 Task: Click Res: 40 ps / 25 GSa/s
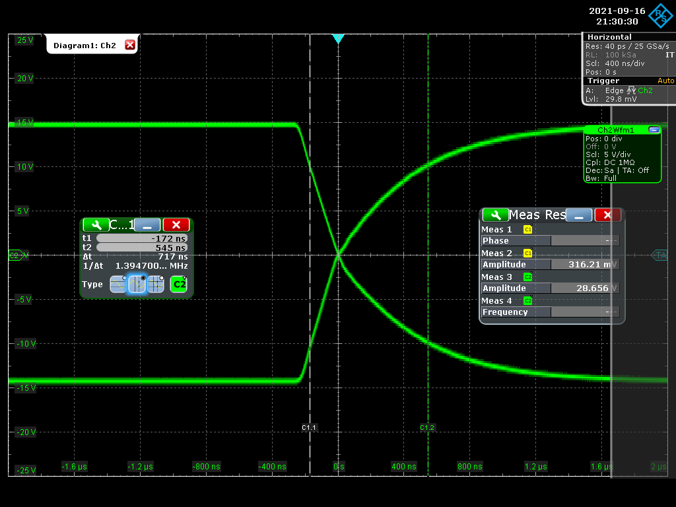(627, 46)
